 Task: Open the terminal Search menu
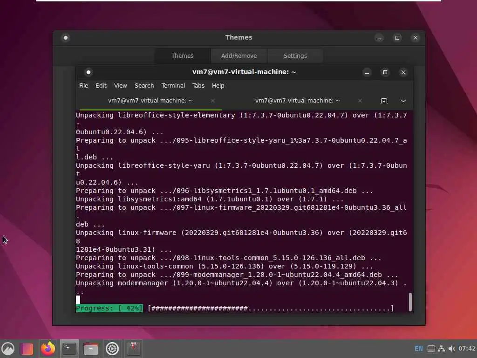tap(144, 86)
